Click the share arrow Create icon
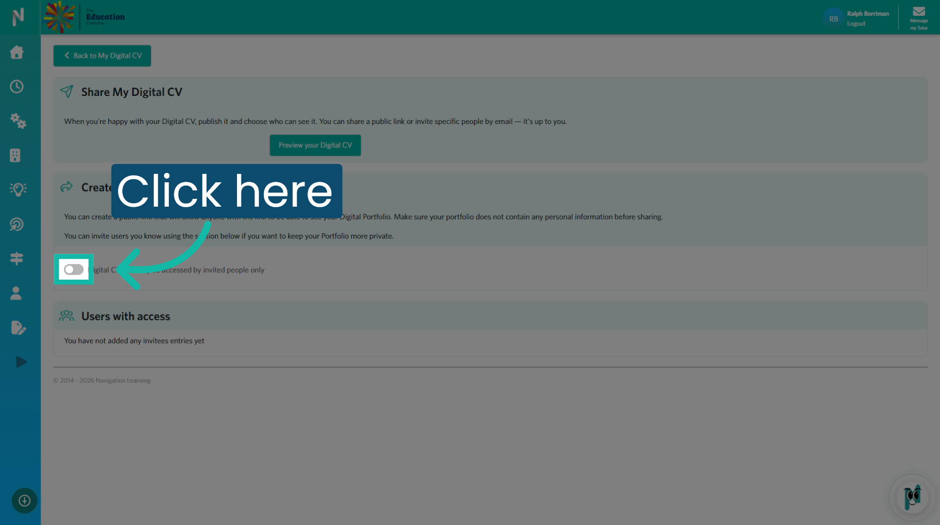 click(67, 187)
